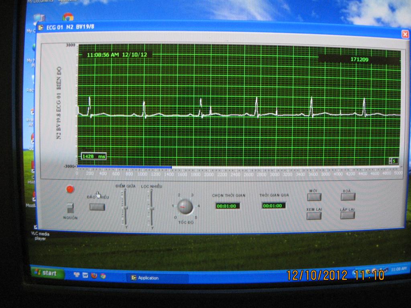Launch Firefox from the quick launch bar
The image size is (411, 308).
coord(94,276)
